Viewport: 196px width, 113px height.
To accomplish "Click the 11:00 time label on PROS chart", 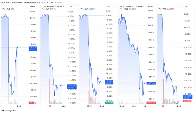I will pyautogui.click(x=122, y=106).
